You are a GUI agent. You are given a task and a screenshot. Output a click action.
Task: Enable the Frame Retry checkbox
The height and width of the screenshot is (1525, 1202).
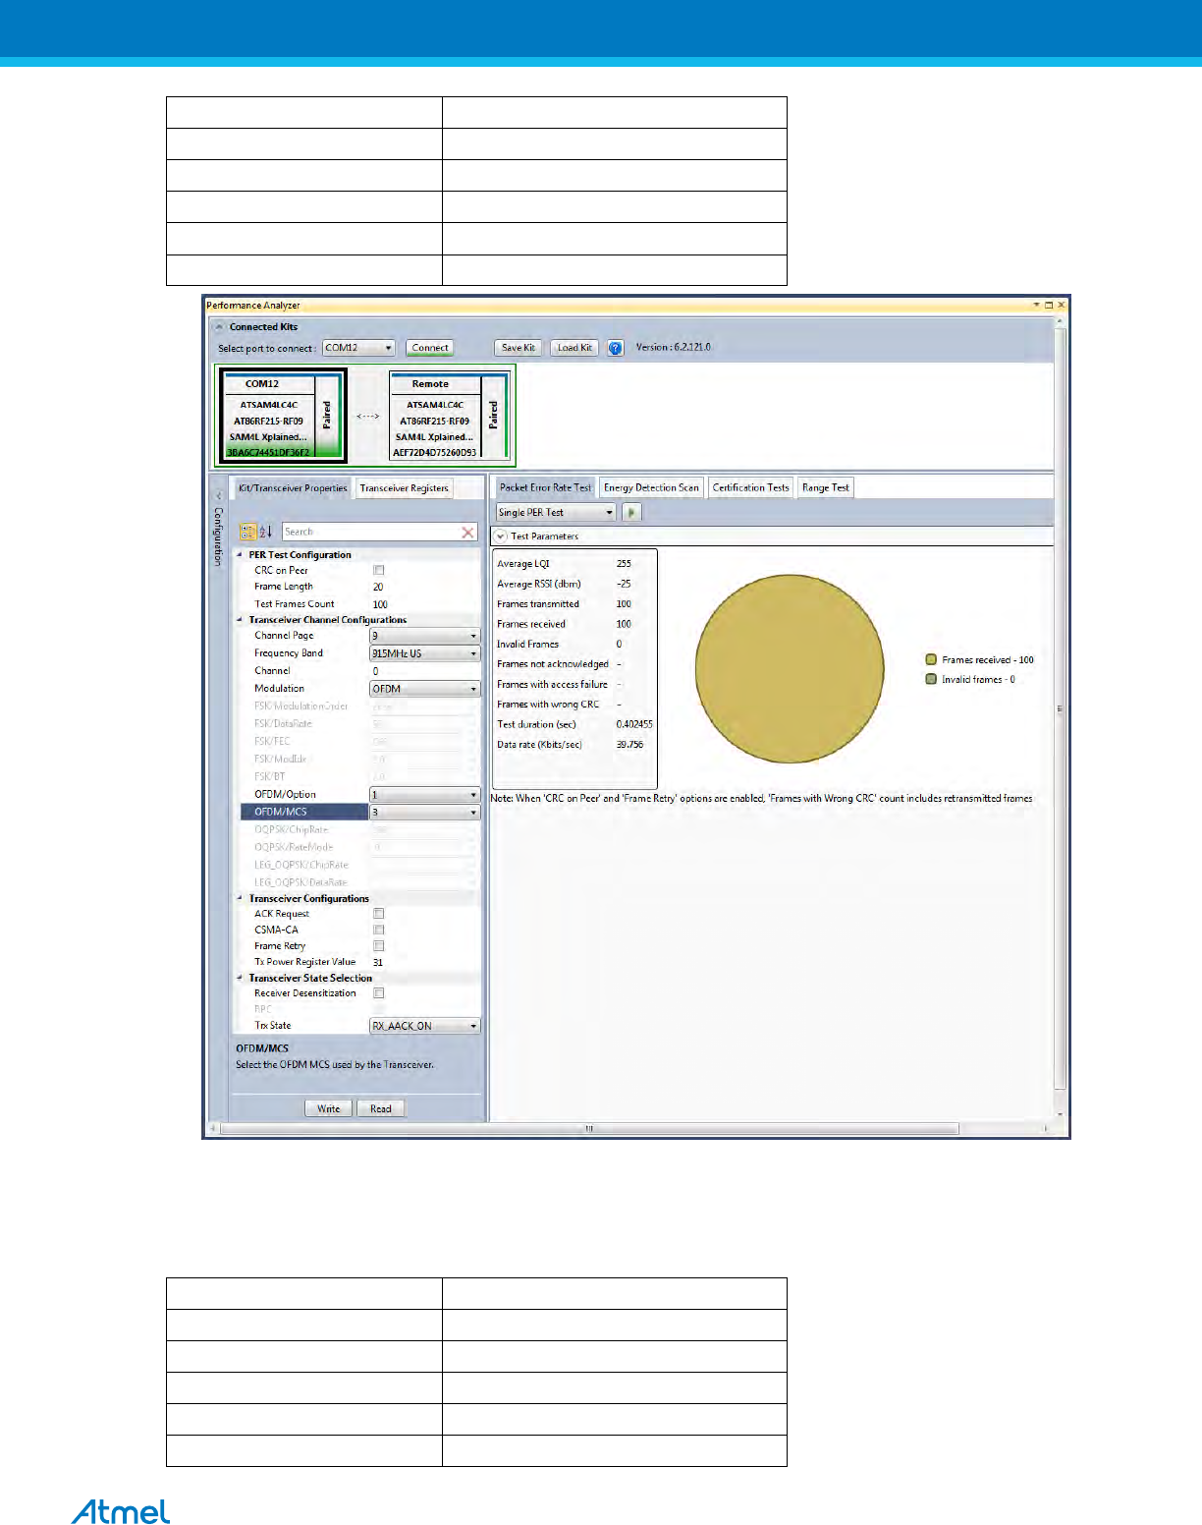click(378, 946)
